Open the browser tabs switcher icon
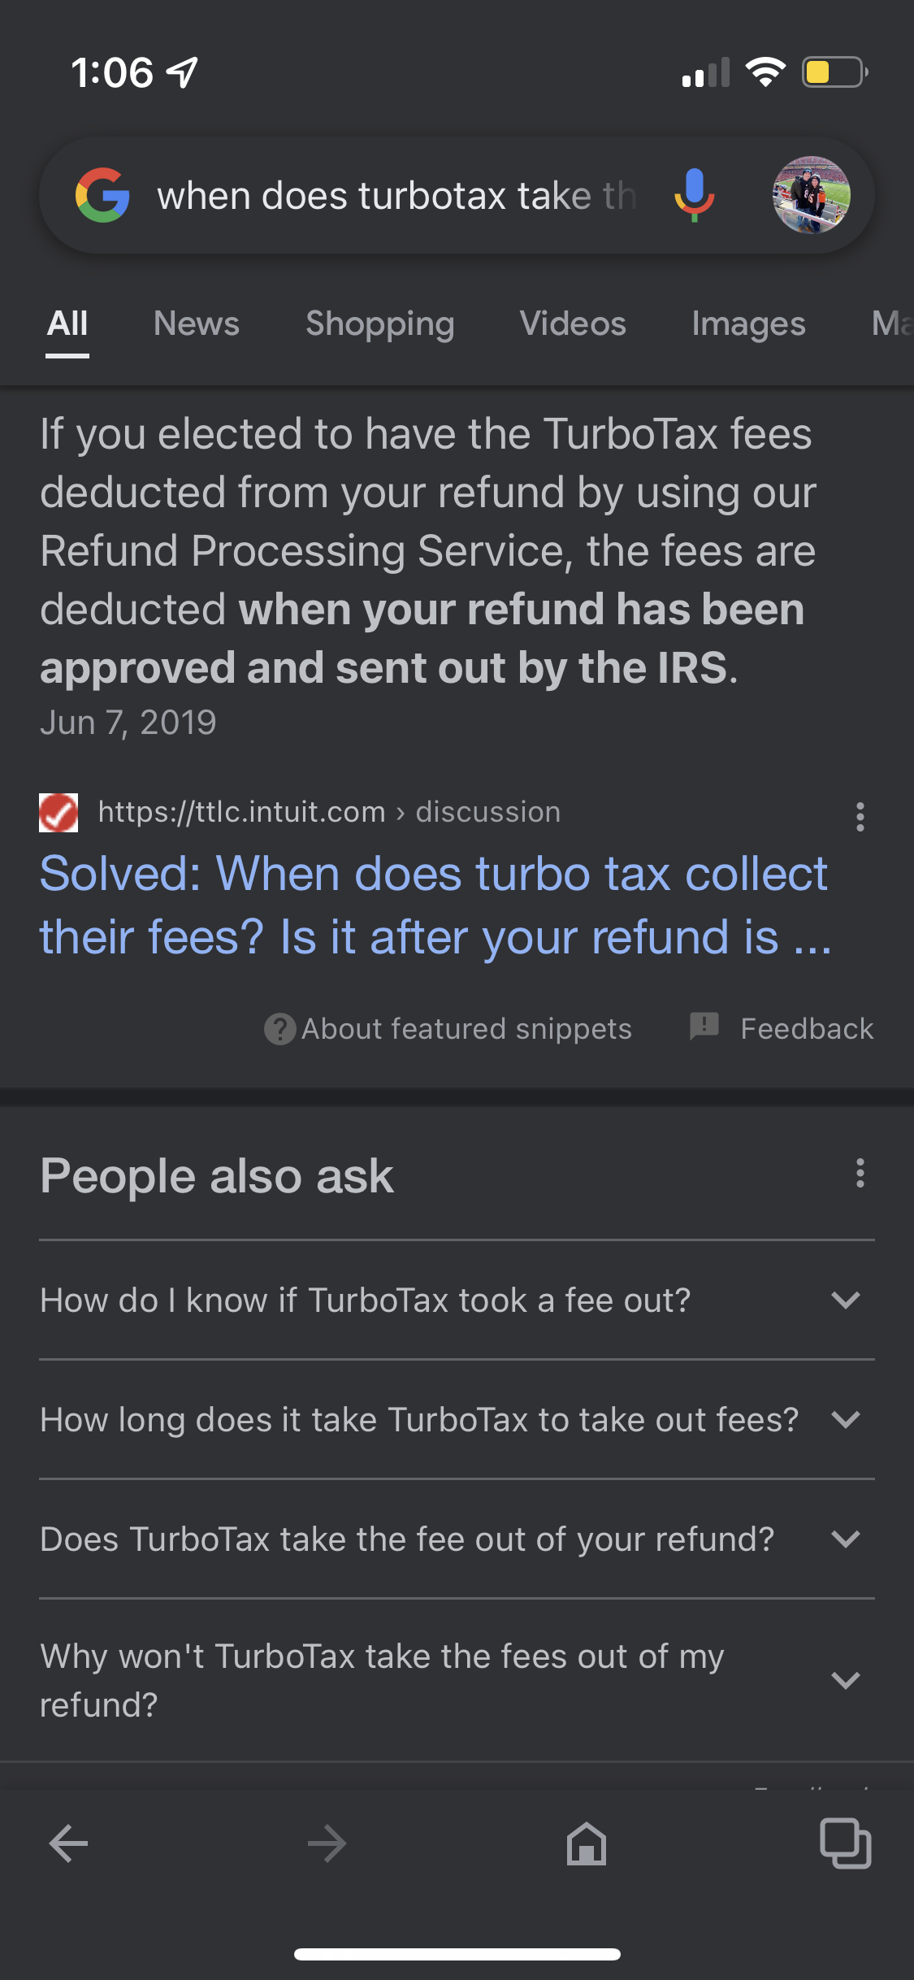The height and width of the screenshot is (1980, 914). (845, 1843)
